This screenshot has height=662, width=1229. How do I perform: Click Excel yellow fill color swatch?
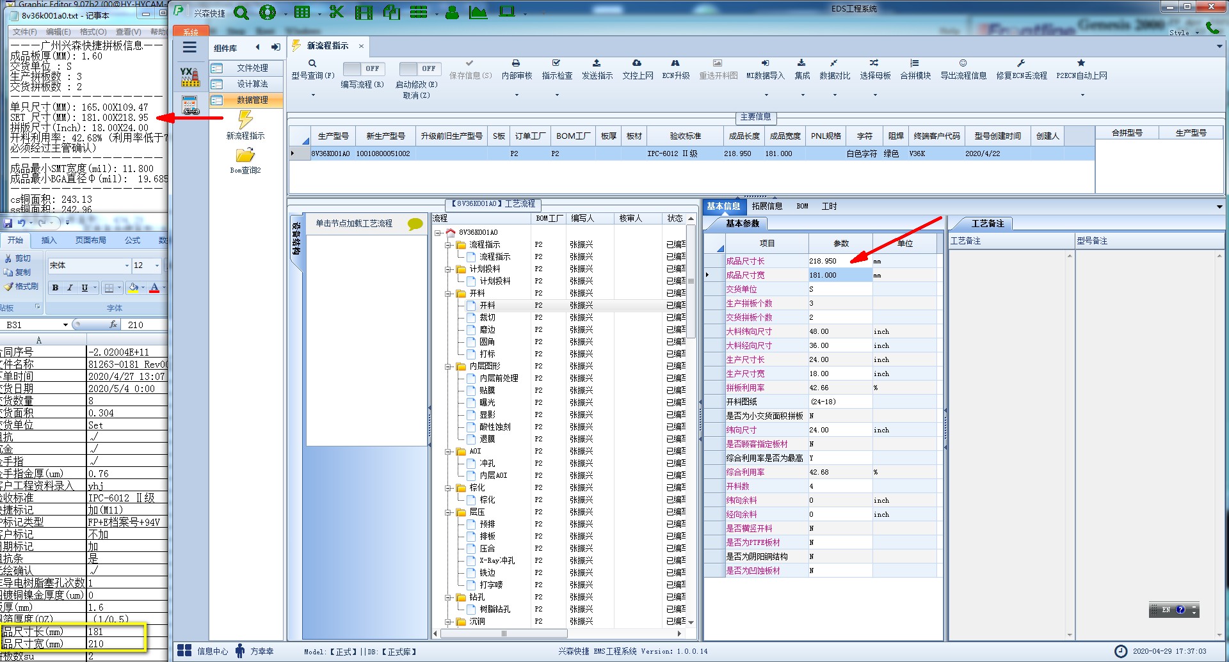pos(133,288)
